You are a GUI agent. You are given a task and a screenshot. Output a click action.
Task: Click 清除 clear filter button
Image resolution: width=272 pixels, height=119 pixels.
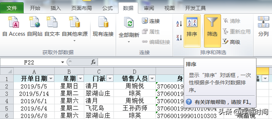click(231, 21)
